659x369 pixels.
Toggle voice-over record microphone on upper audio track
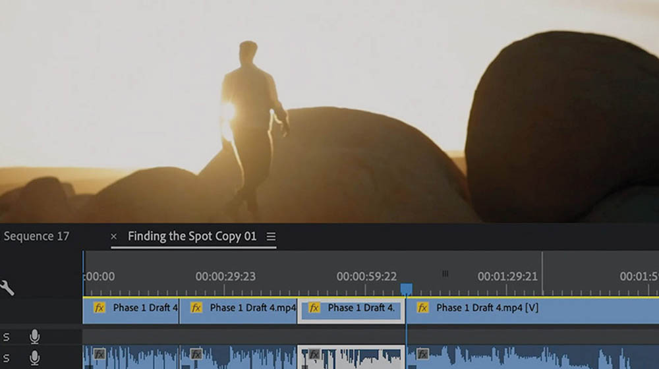(x=34, y=337)
